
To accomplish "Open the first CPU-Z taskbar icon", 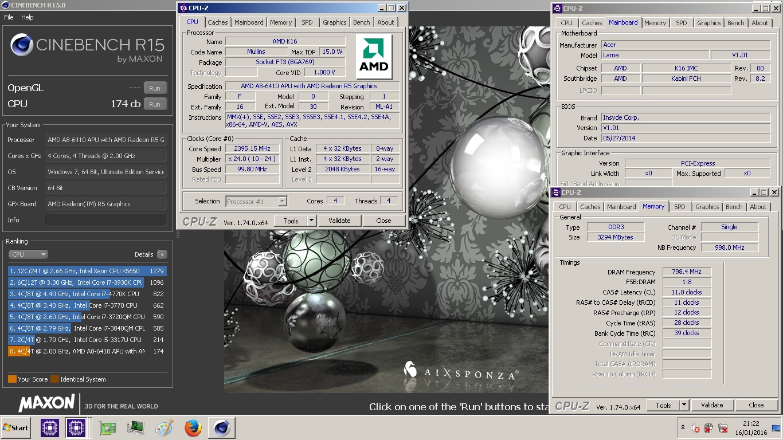I will (x=50, y=428).
